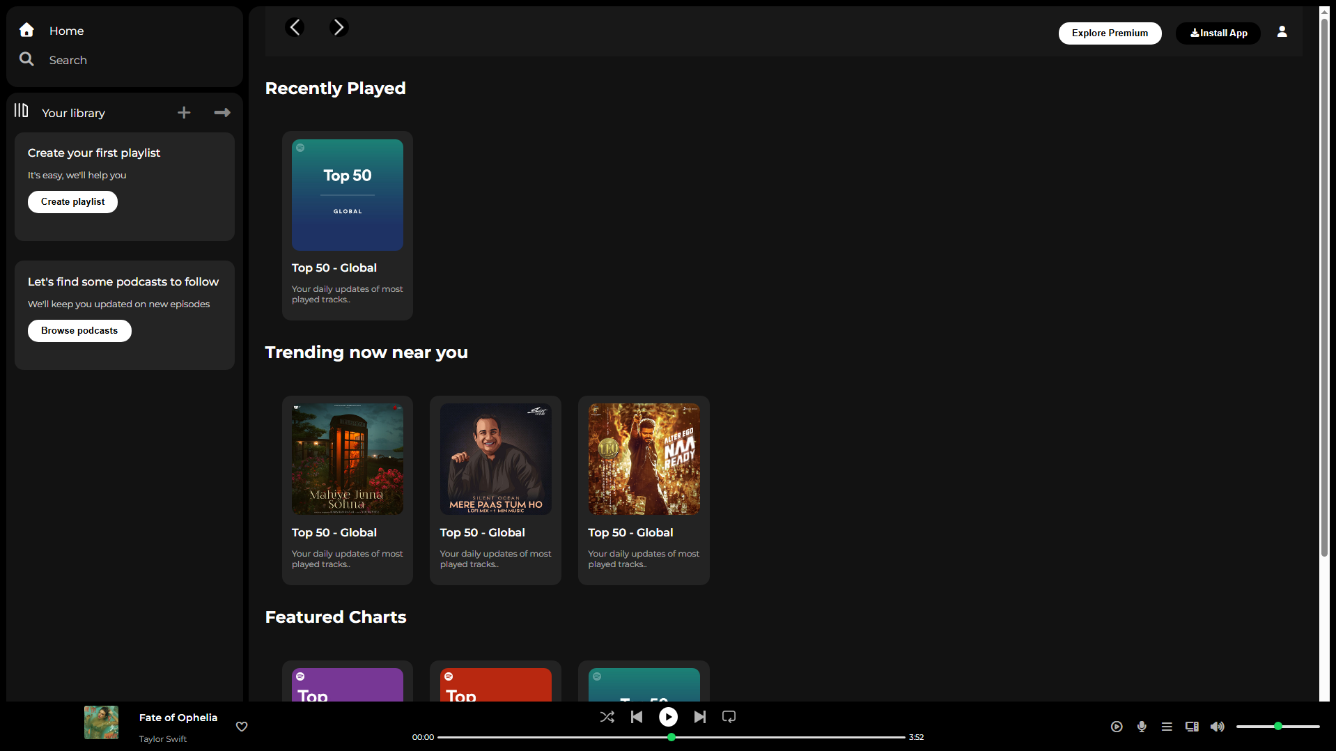Open the purple Top featured chart
Screen dimensions: 1336x751
pyautogui.click(x=348, y=681)
